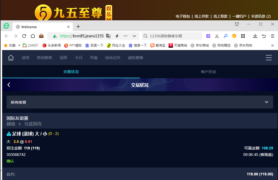Open the 网址大全 bookmark
Image resolution: width=278 pixels, height=180 pixels.
[116, 45]
